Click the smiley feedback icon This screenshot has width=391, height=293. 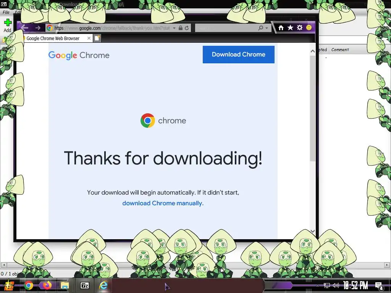[x=309, y=27]
